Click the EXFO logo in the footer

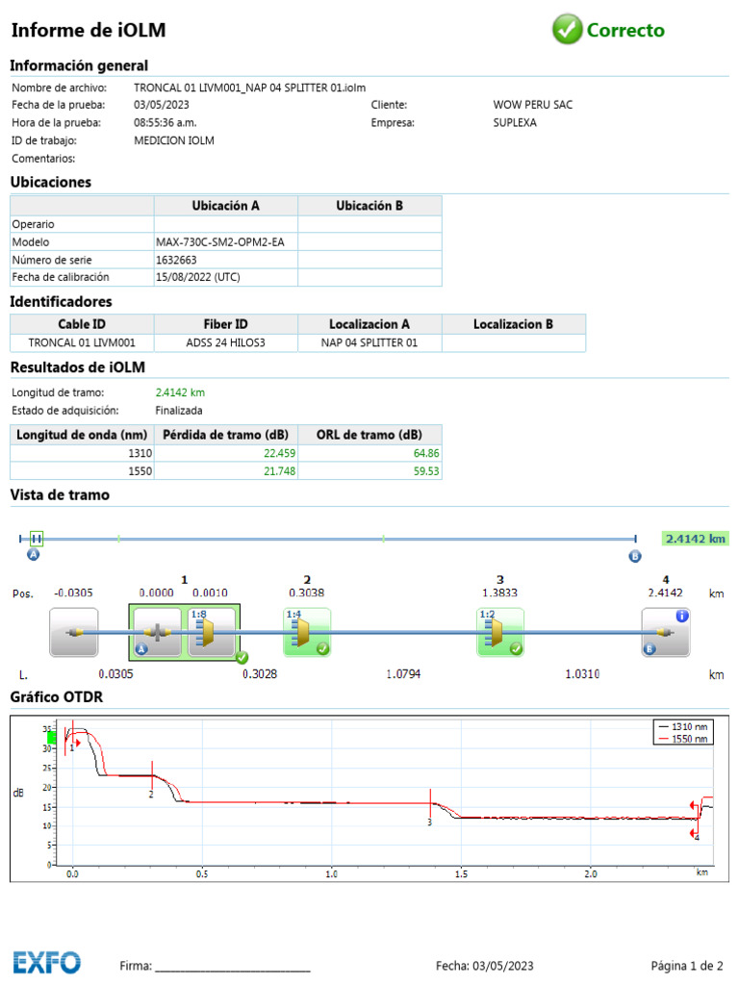coord(47,962)
